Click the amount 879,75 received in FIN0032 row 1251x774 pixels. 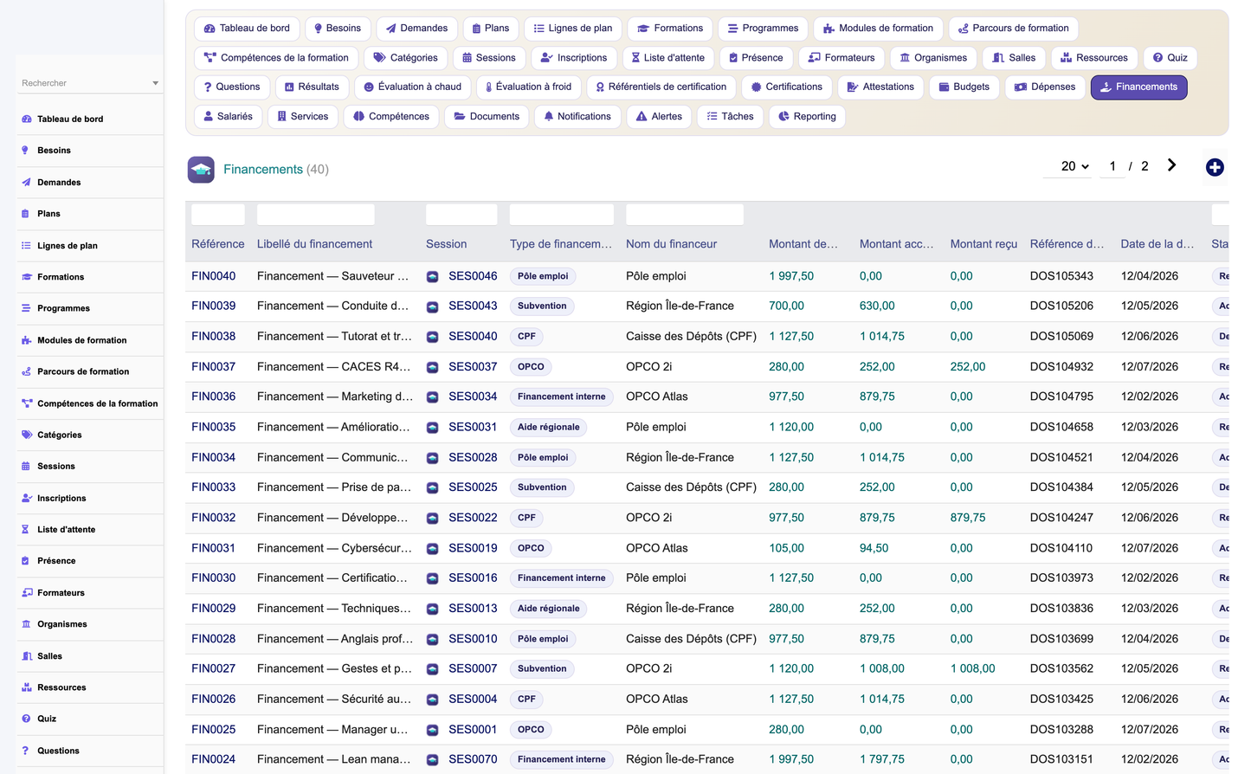[968, 518]
